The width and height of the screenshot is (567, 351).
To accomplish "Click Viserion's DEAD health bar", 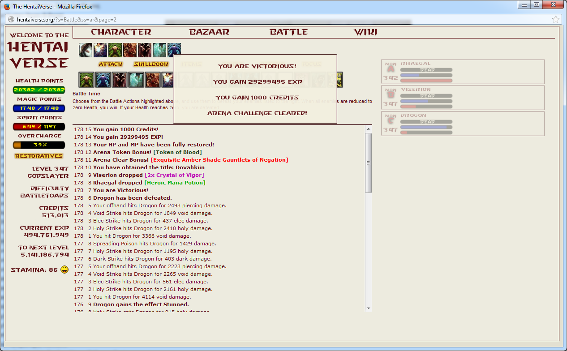I will click(426, 96).
